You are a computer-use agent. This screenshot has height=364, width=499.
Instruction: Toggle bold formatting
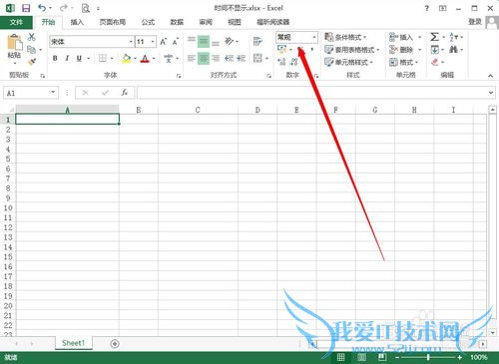[55, 58]
